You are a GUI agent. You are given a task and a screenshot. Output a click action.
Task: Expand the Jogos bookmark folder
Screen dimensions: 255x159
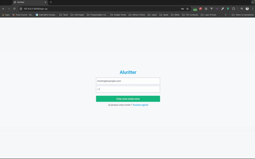152,15
